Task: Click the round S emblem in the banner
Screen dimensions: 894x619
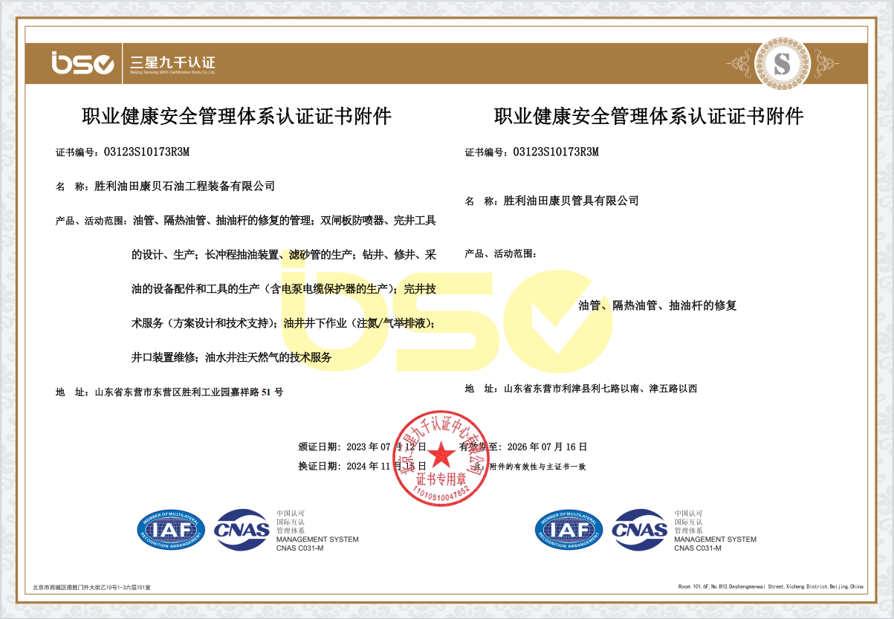Action: tap(782, 63)
